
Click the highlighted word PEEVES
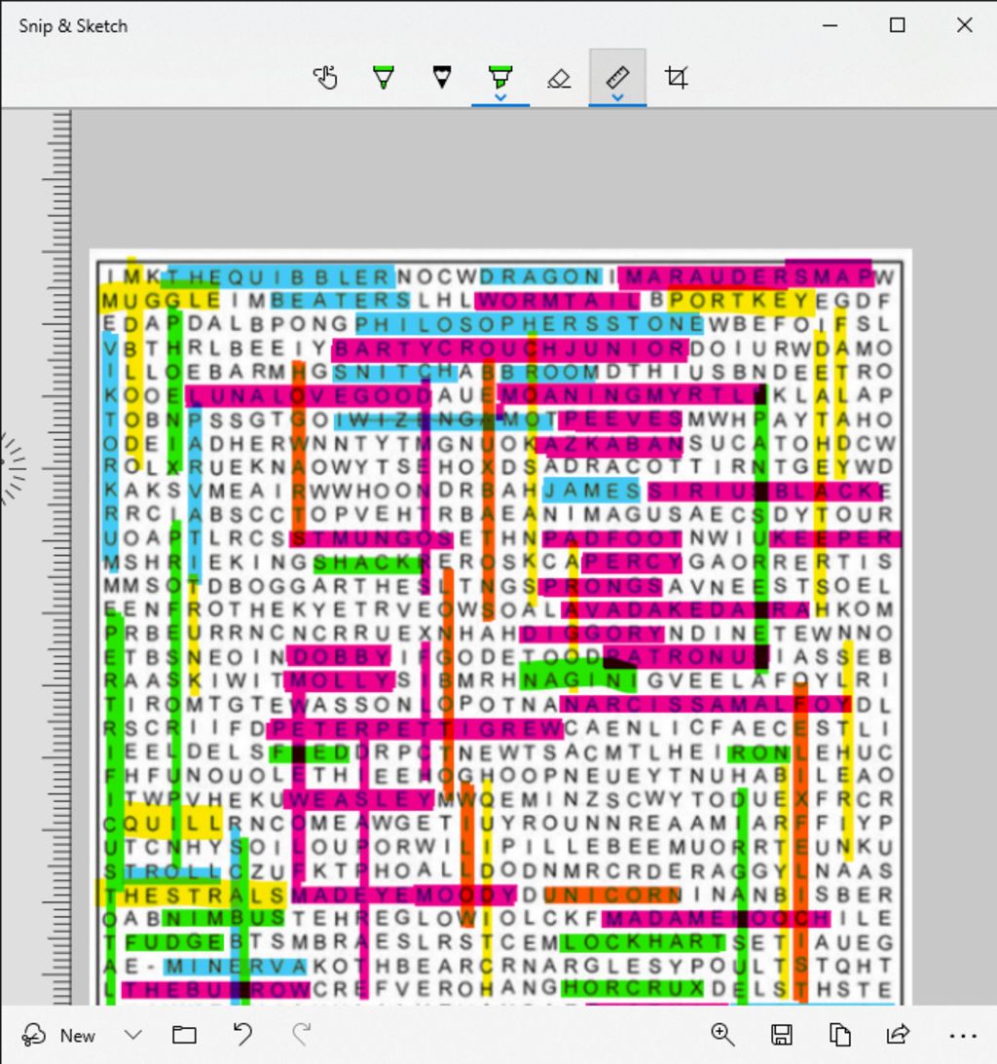[621, 420]
